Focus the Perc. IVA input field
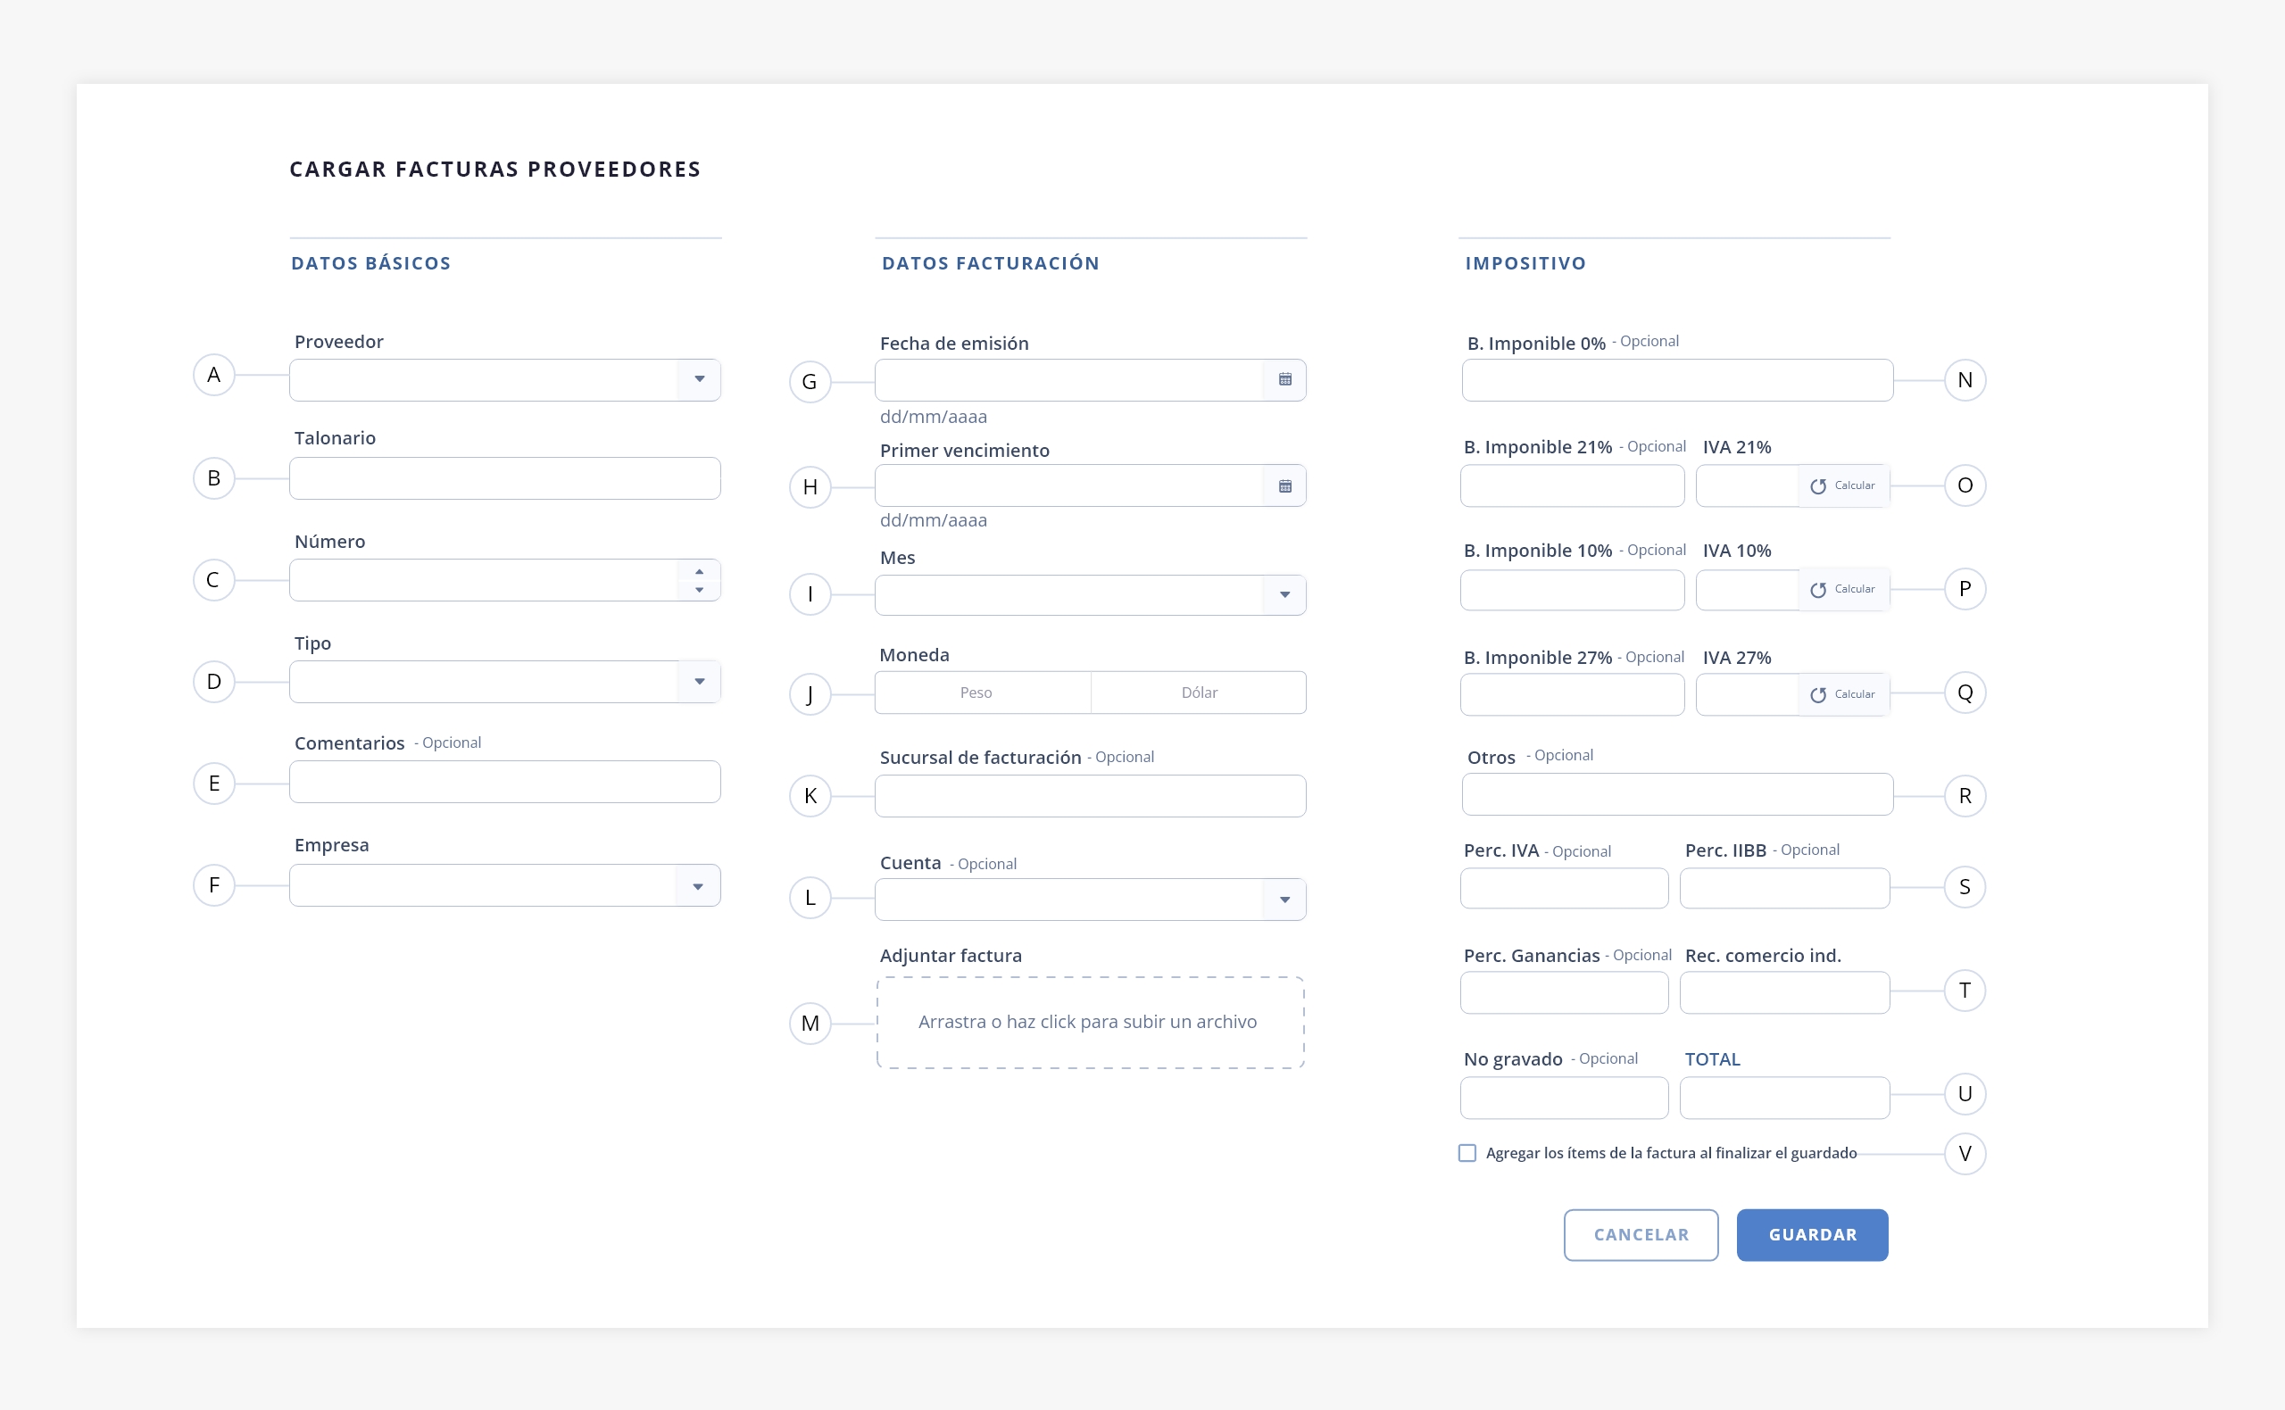 1564,888
